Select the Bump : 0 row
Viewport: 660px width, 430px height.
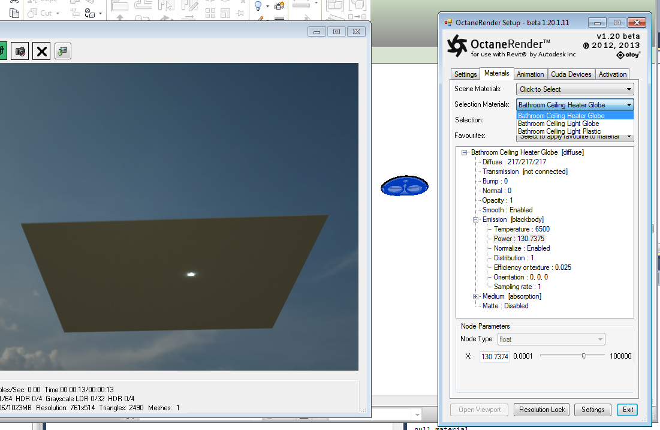pos(495,181)
